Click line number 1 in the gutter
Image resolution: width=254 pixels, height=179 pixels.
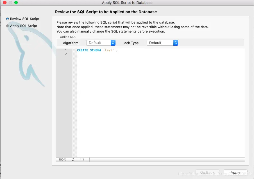(x=66, y=50)
